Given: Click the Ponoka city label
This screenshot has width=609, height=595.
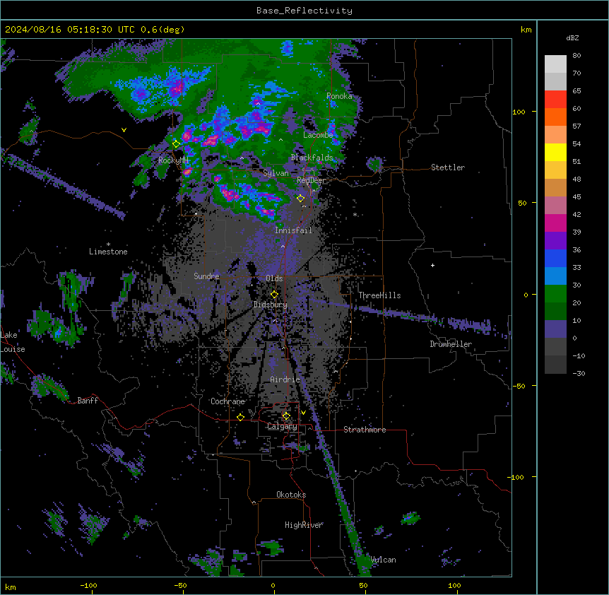Looking at the screenshot, I should point(339,96).
